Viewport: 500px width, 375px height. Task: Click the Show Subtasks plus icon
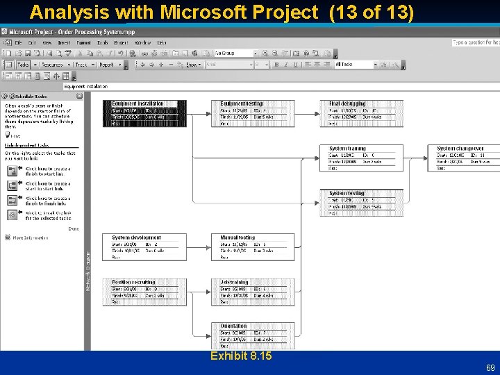click(x=161, y=65)
